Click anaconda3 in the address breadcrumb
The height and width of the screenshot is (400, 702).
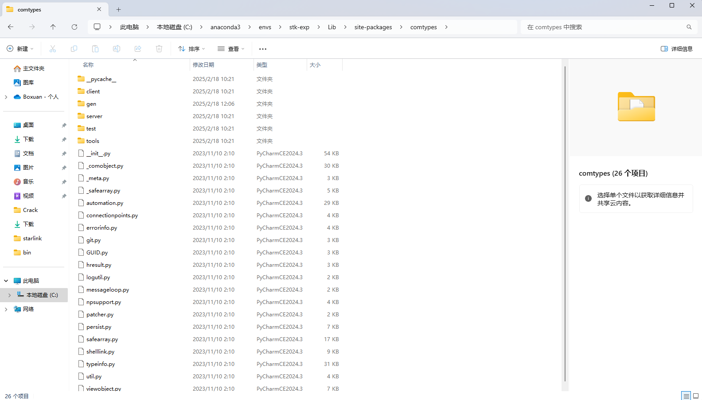pyautogui.click(x=225, y=27)
